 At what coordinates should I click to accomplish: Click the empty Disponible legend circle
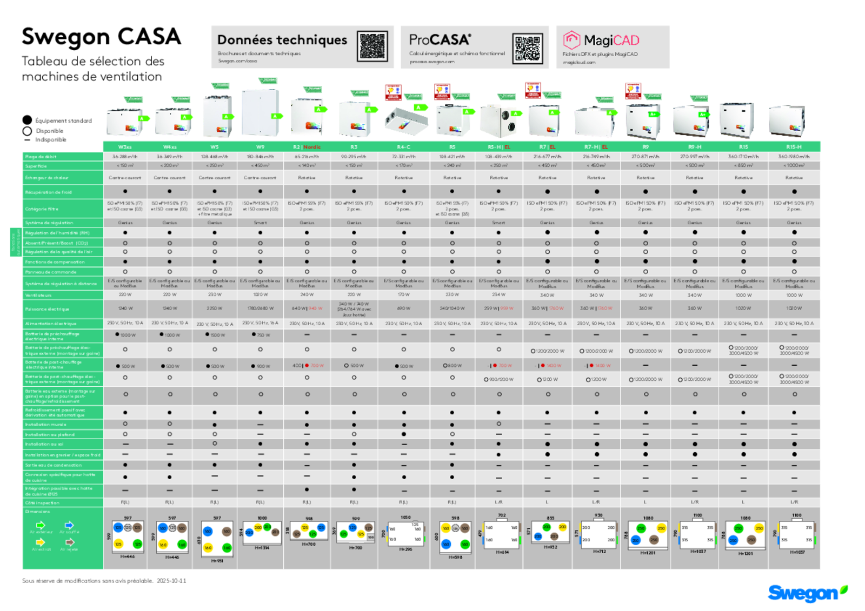27,131
